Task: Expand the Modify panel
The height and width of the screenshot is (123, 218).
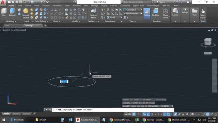Action: tap(76, 21)
